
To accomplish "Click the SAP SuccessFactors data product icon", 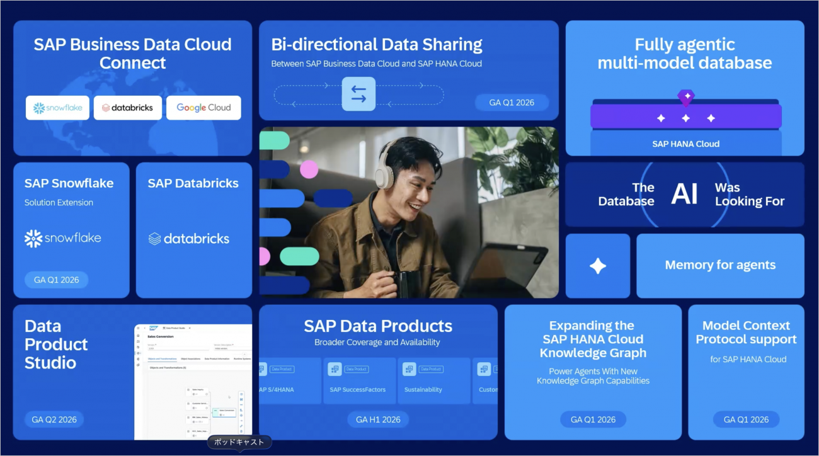I will click(x=335, y=369).
